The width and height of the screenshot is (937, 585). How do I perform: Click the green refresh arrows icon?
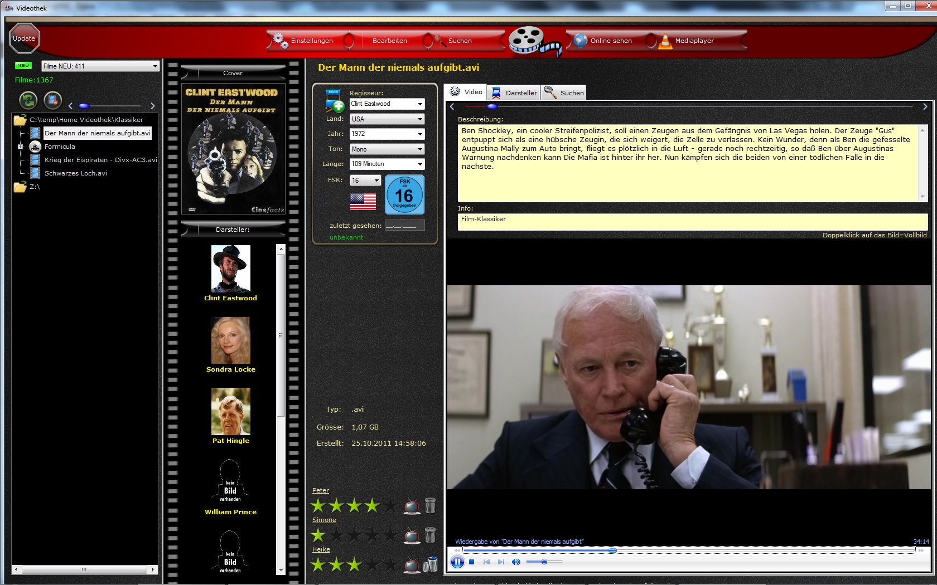(28, 100)
